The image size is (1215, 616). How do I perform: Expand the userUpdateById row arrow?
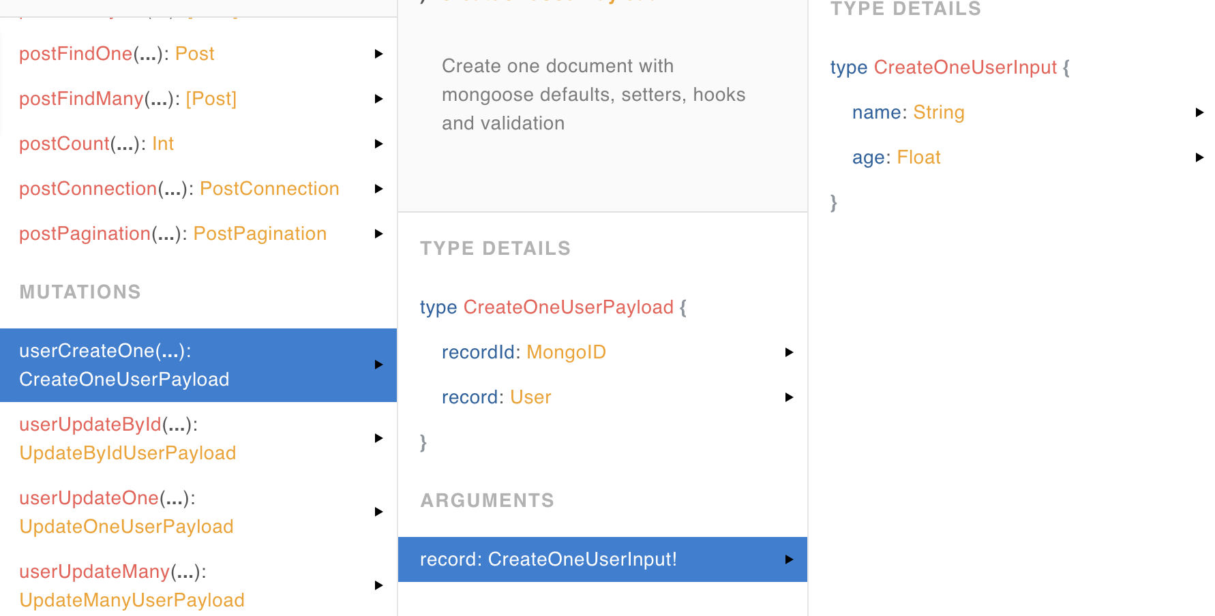tap(379, 438)
